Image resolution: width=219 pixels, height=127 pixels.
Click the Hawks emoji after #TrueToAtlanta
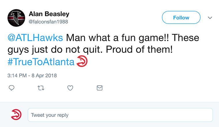[x=82, y=61]
